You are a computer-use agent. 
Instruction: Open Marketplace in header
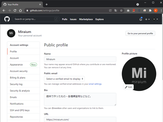pos(86,19)
